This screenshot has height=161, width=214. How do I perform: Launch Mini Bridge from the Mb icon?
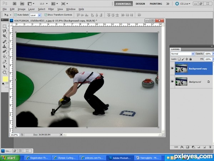coord(22,4)
